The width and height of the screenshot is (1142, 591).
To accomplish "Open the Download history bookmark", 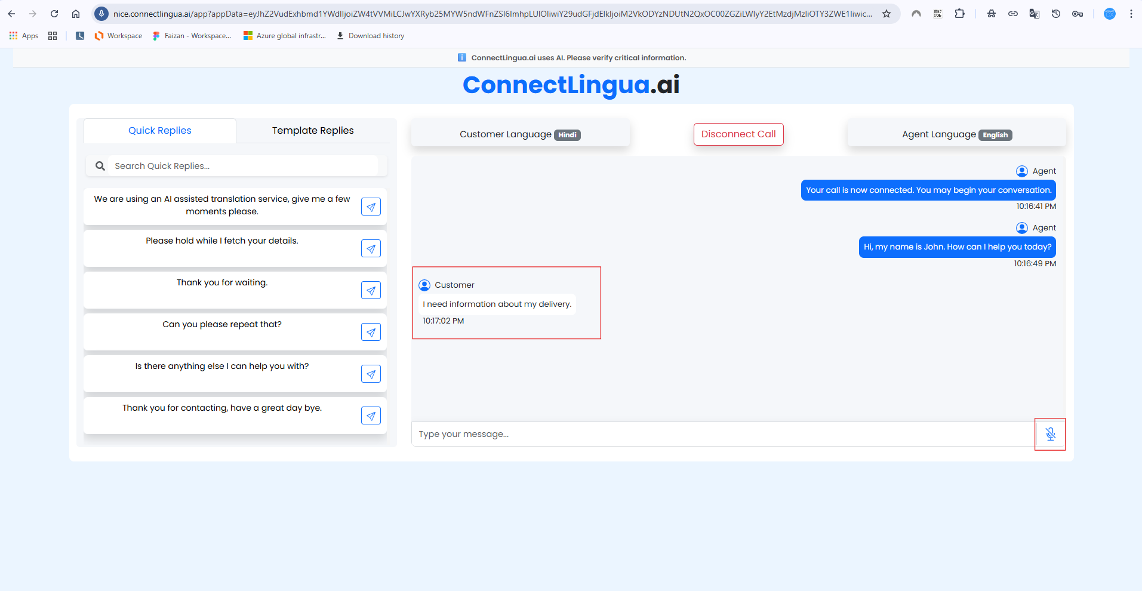I will coord(370,36).
